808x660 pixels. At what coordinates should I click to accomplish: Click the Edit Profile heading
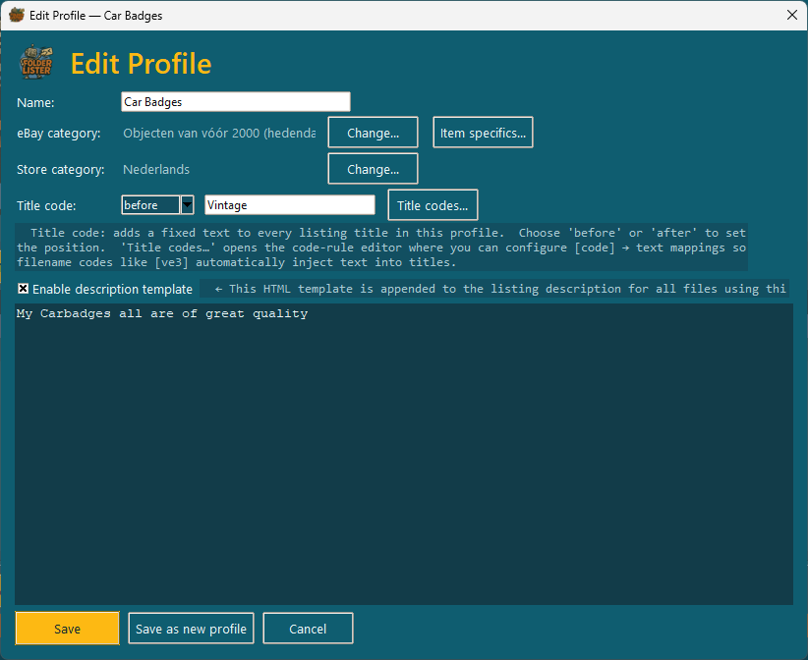pyautogui.click(x=142, y=64)
